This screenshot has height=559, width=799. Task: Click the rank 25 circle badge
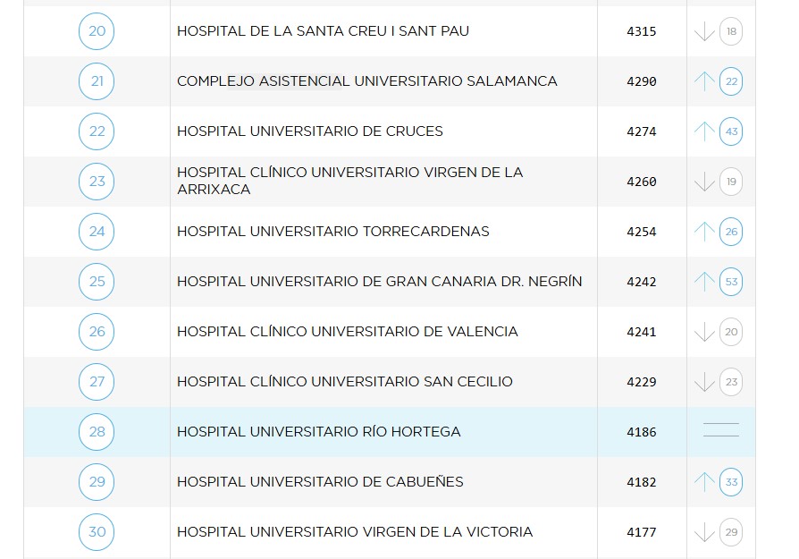click(x=97, y=282)
